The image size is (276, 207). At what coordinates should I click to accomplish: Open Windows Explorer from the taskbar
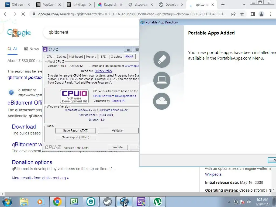coord(24,202)
